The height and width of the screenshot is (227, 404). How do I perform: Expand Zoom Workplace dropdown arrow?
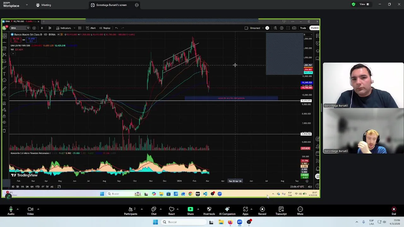pyautogui.click(x=27, y=5)
